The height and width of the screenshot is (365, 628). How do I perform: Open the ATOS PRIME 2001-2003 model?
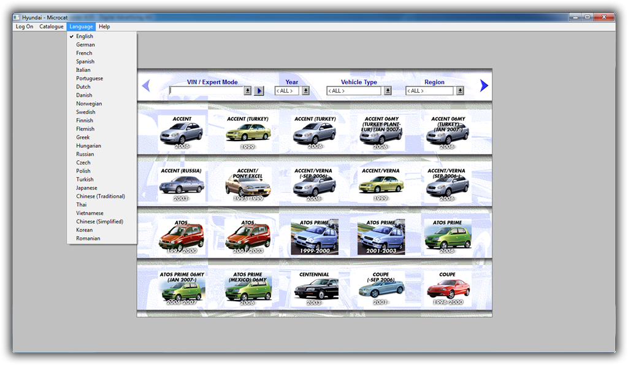[381, 237]
